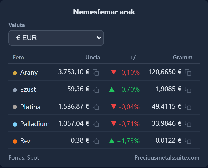Copy the Platina ounce price
Viewport: 208px width, 168px height.
click(96, 107)
